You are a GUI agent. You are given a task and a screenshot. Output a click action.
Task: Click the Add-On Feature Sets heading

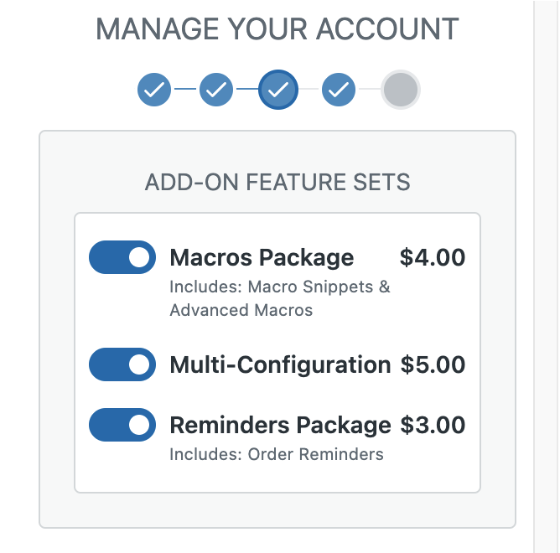tap(277, 182)
